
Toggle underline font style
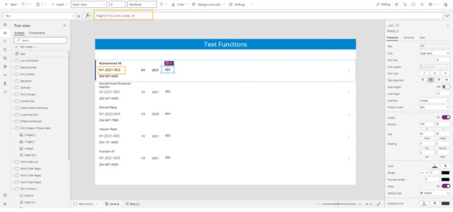coord(435,73)
